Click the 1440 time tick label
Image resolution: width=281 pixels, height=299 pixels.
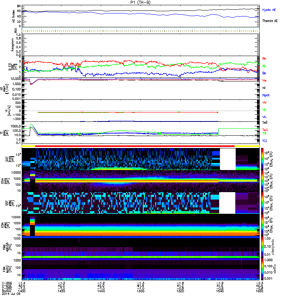pos(101,291)
